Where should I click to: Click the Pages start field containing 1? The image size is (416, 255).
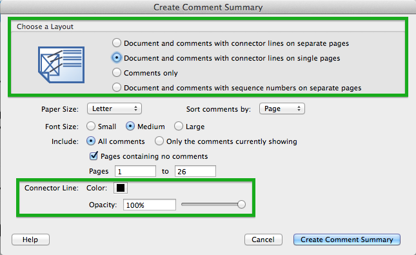135,171
